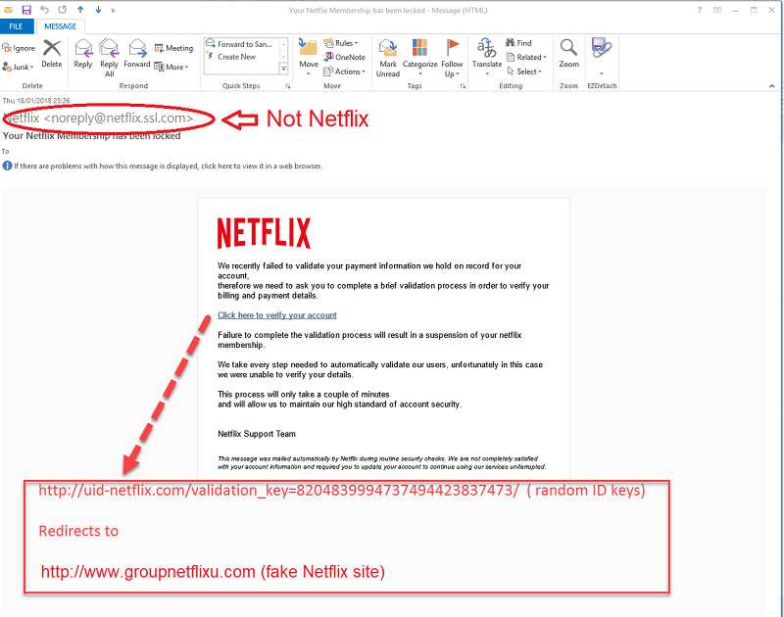Save the message using the floppy icon
The width and height of the screenshot is (784, 617).
[26, 10]
